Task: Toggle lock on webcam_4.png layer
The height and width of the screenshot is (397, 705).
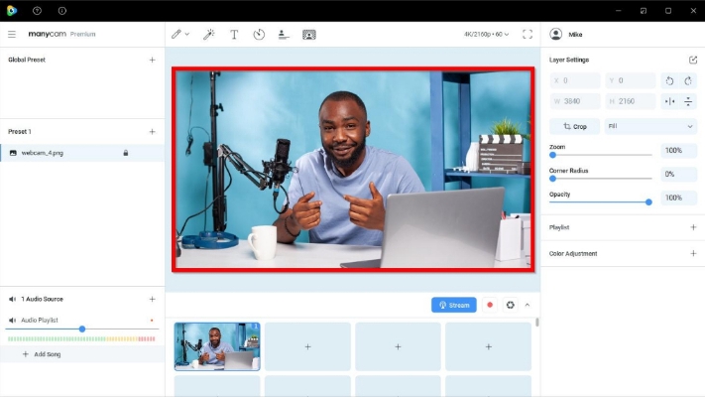Action: [x=125, y=153]
